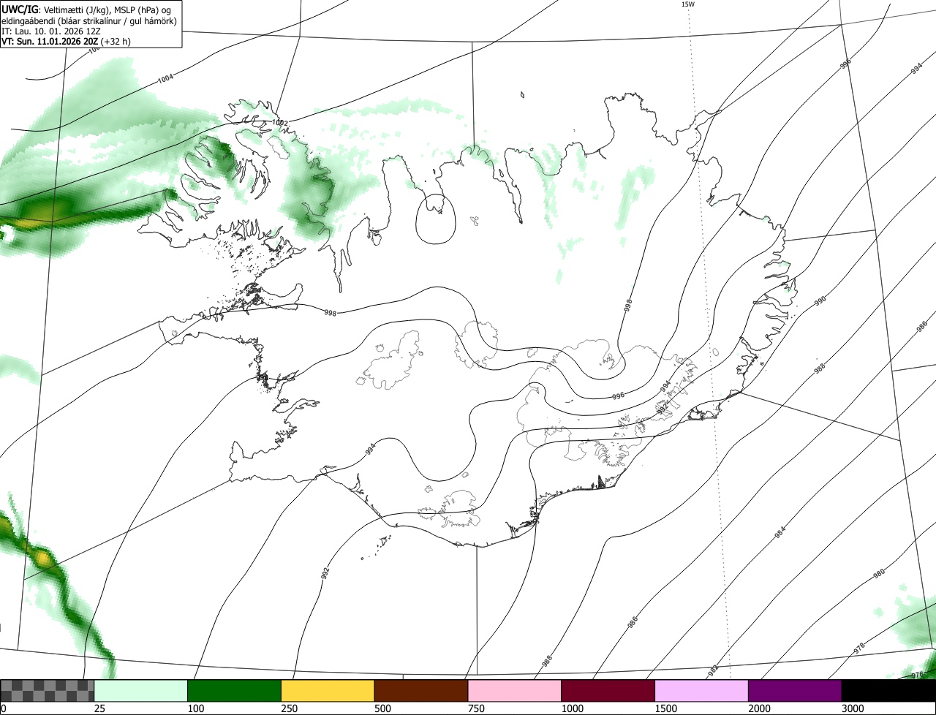Click the "15W" longitude label
Screen dimensions: 936x715
tap(687, 4)
